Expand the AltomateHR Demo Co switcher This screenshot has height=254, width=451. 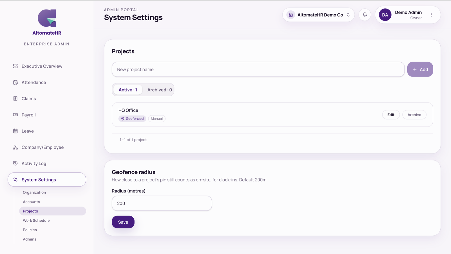pos(319,15)
